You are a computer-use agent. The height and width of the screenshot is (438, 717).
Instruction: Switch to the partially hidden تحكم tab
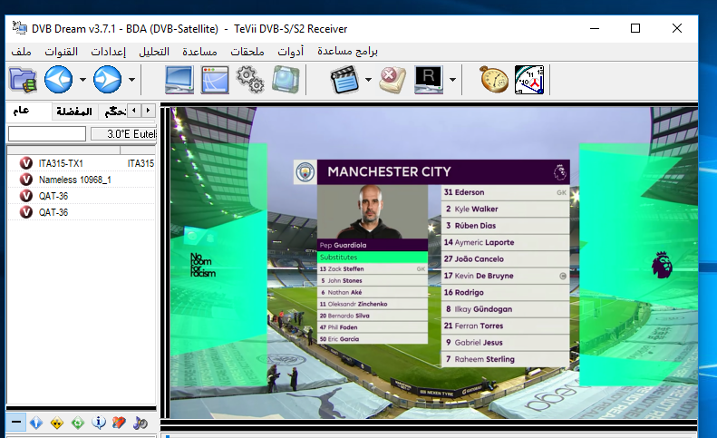click(x=114, y=112)
